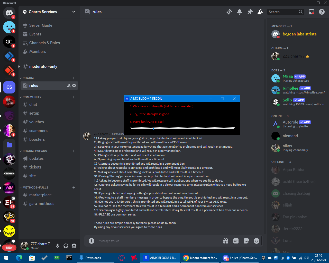Edit rules channel gear icon
Screen dimensions: 329x263
tap(74, 86)
